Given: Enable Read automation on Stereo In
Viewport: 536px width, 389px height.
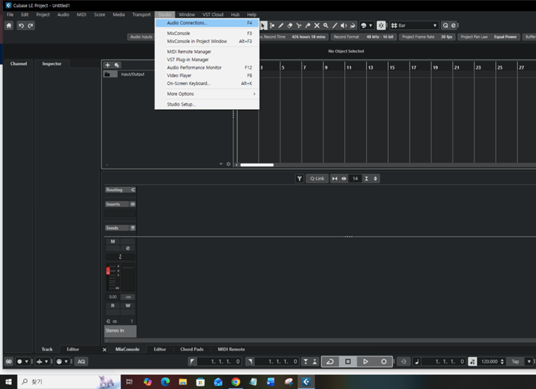Looking at the screenshot, I should (113, 306).
